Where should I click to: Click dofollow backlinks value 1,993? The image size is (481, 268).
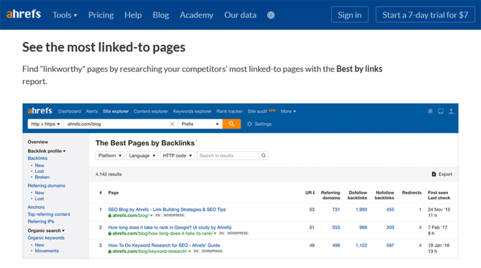coord(361,210)
